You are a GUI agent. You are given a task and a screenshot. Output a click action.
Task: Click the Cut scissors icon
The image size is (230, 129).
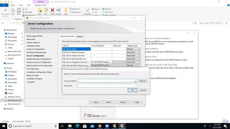click(23, 9)
